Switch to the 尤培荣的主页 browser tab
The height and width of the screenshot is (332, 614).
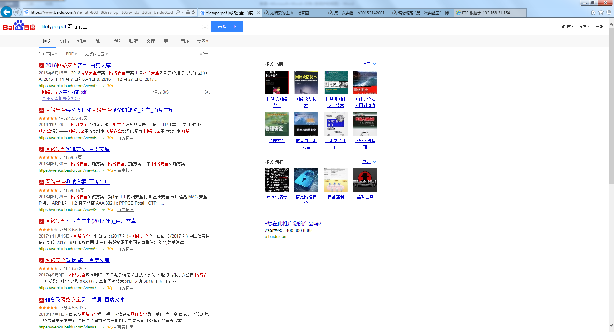[294, 13]
